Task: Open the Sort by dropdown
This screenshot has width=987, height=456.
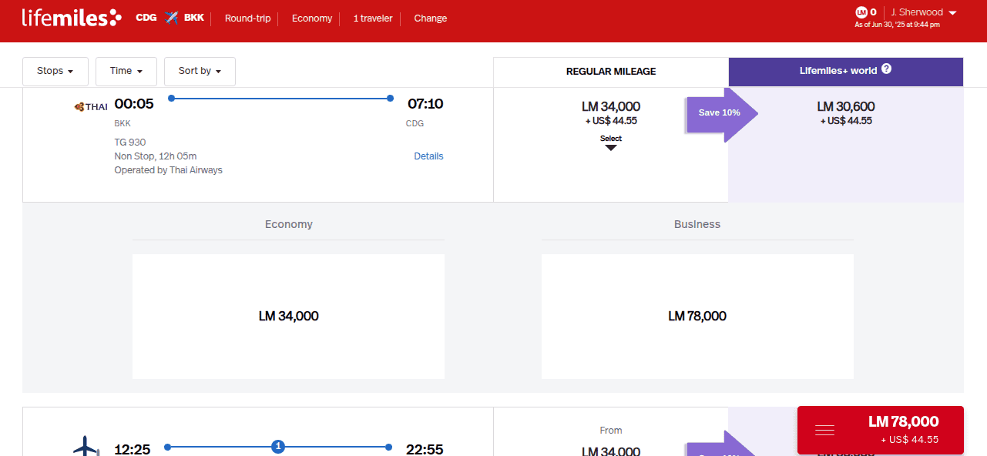Action: [x=200, y=71]
